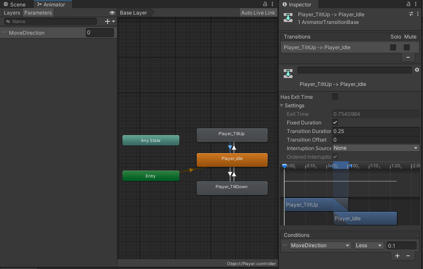
Task: Enable the Has Exit Time checkbox
Action: pos(335,97)
